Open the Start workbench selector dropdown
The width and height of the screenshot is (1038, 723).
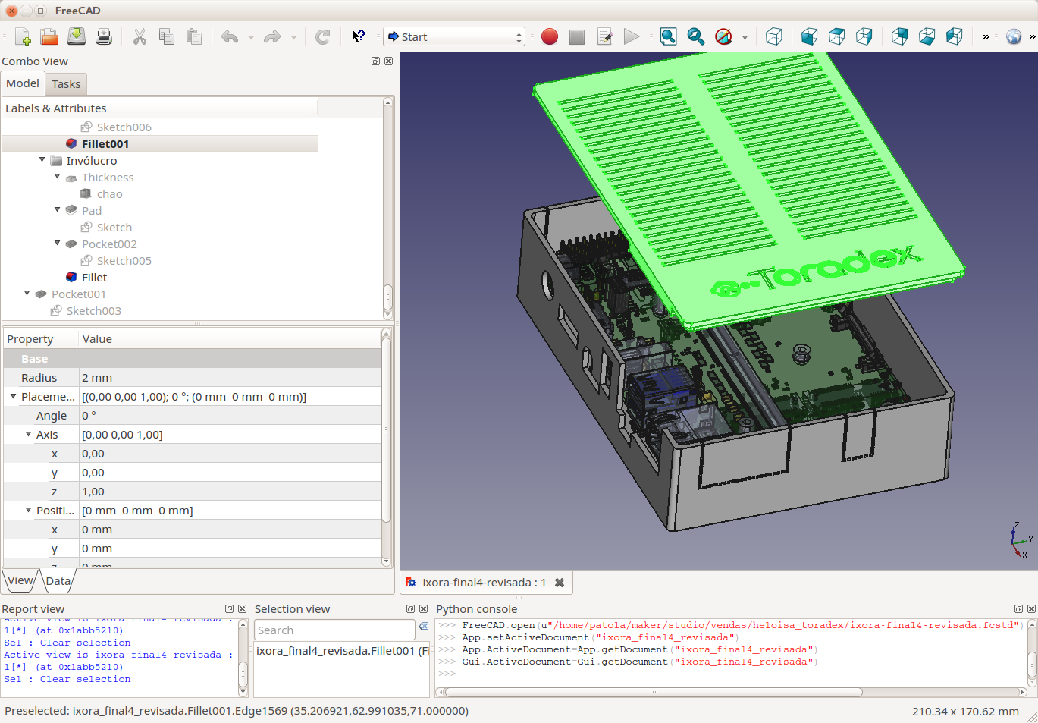click(x=454, y=36)
